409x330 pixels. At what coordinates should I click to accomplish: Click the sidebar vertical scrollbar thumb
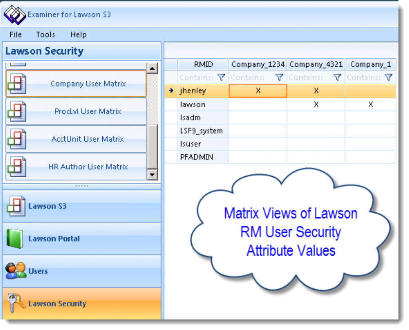tap(152, 147)
